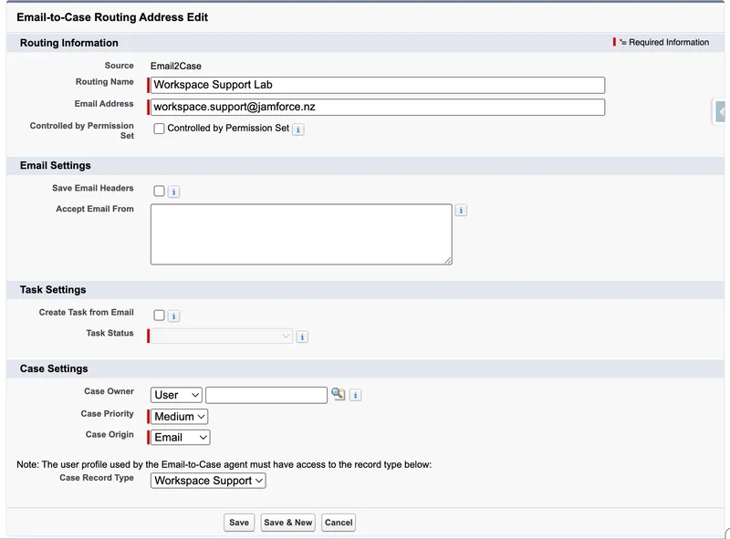Expand the collapsed sidebar arrow handle
The height and width of the screenshot is (539, 730).
(x=720, y=111)
